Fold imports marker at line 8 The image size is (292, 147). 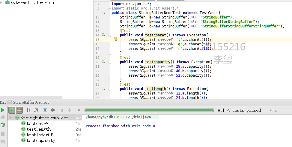click(110, 8)
